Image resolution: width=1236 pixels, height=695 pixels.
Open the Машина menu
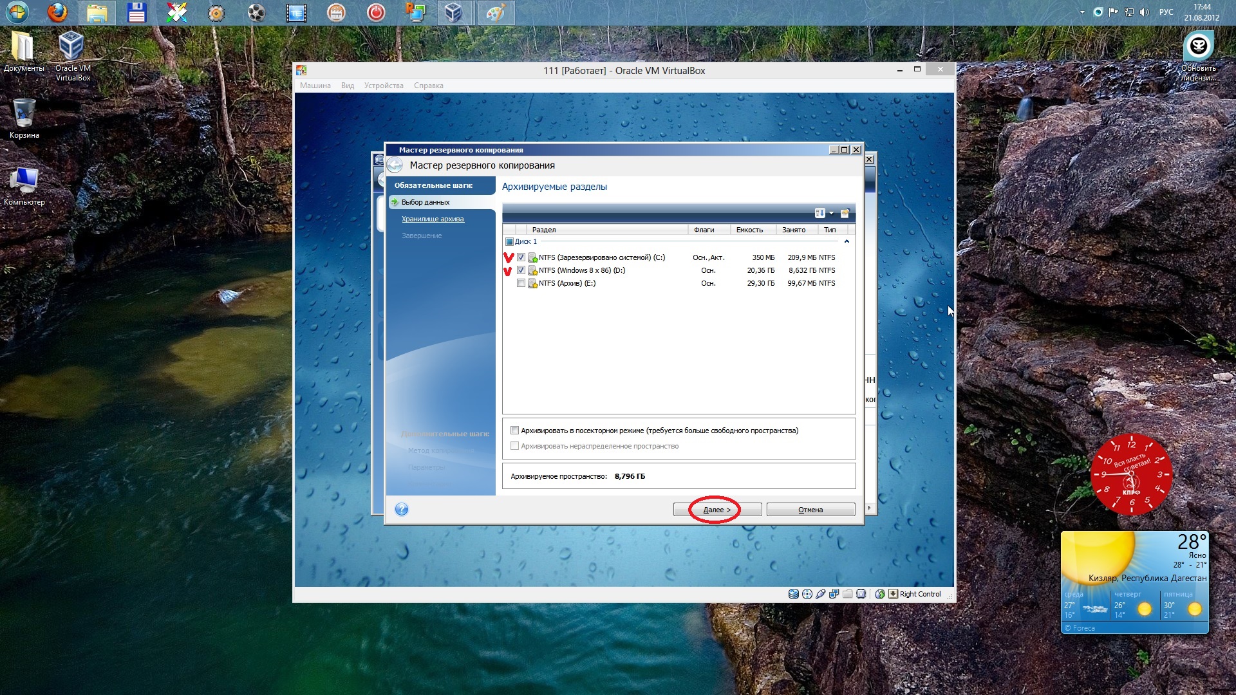click(x=315, y=86)
